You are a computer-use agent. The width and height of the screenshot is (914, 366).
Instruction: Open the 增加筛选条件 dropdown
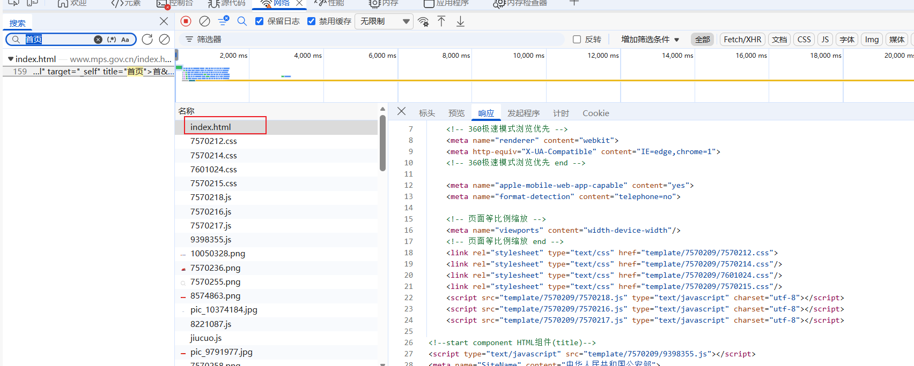pos(650,39)
